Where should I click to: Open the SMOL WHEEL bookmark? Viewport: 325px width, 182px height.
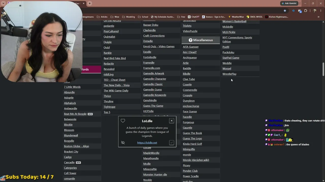click(254, 17)
